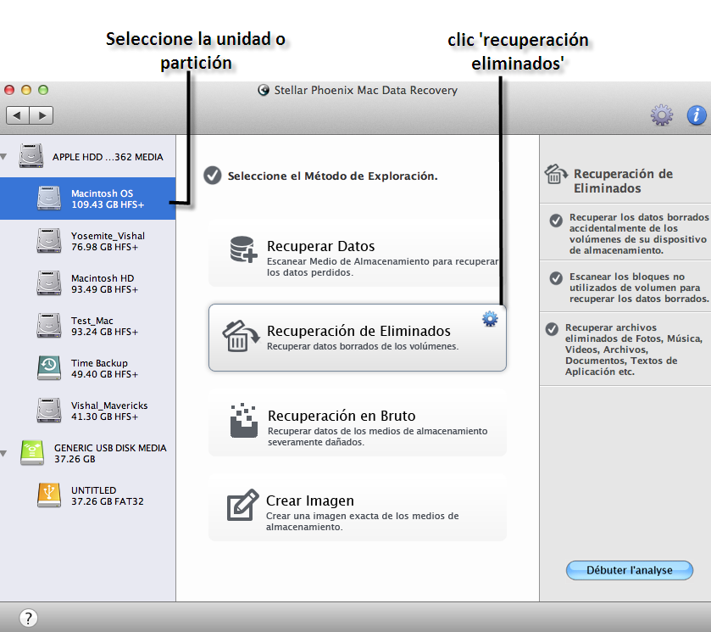Click checkmark beside Seleccione el Método de Exploración
This screenshot has width=711, height=632.
(x=212, y=176)
